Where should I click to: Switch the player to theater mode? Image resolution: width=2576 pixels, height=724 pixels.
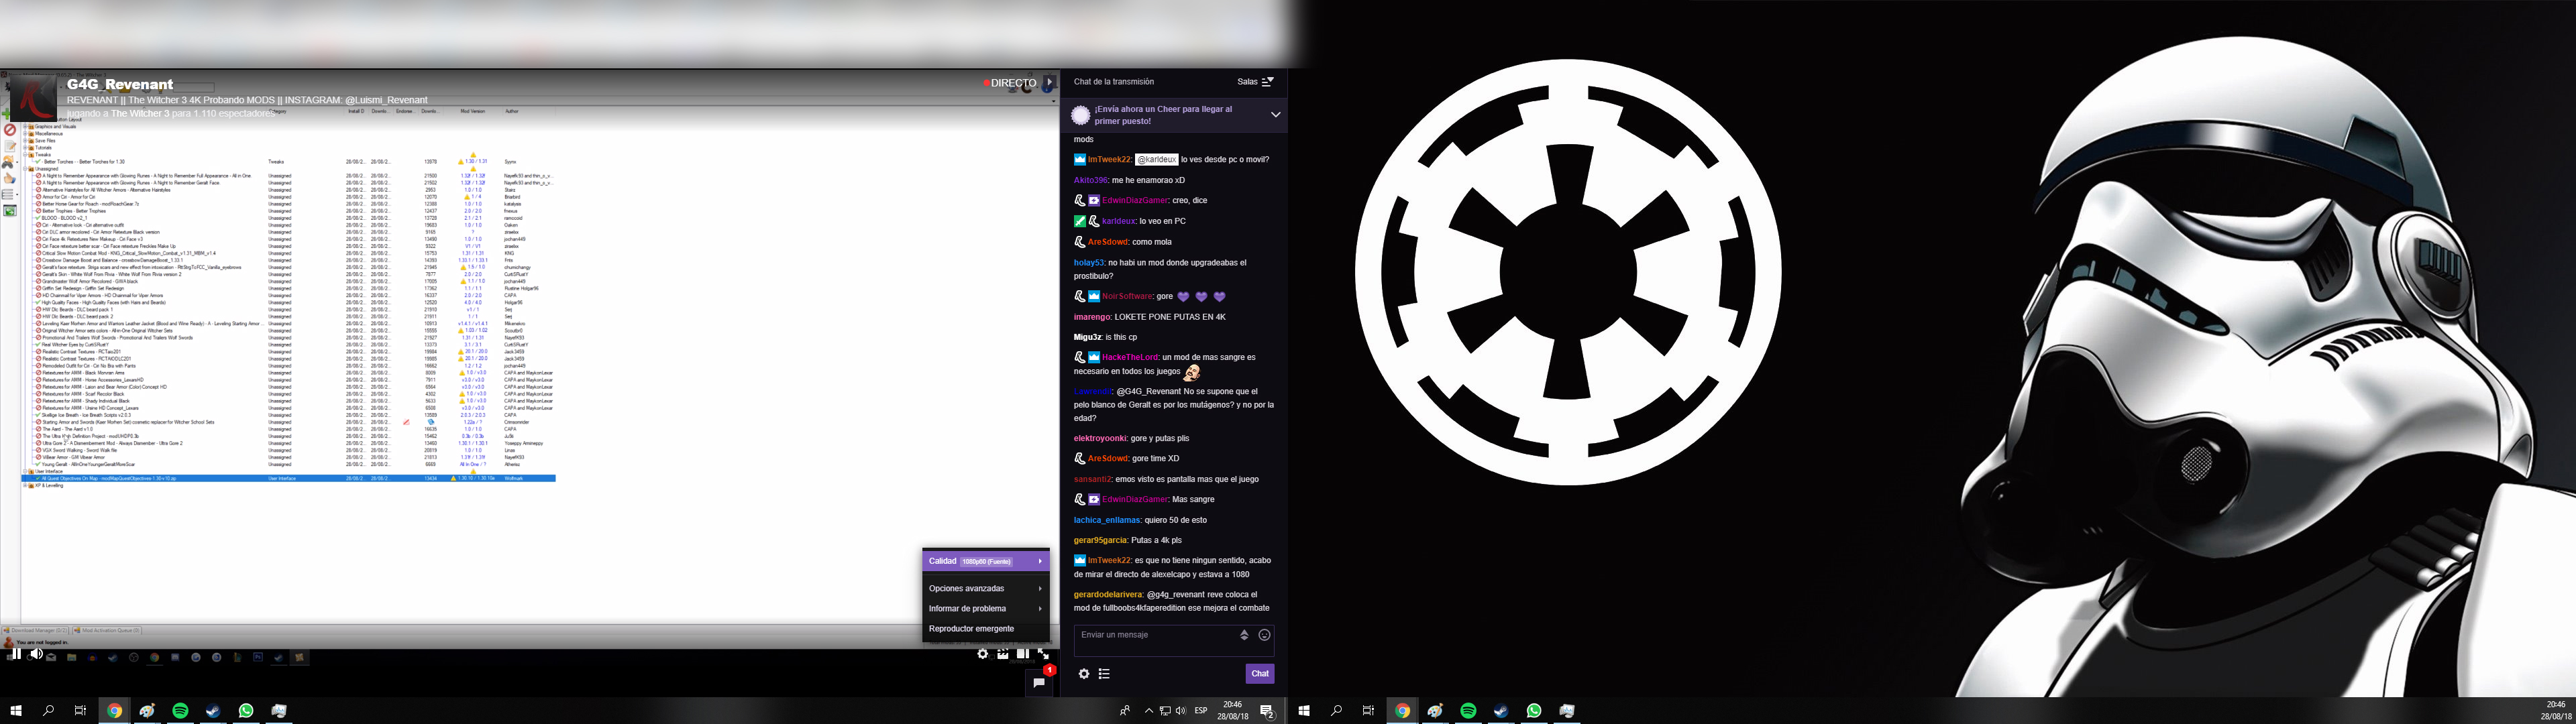pos(1023,654)
